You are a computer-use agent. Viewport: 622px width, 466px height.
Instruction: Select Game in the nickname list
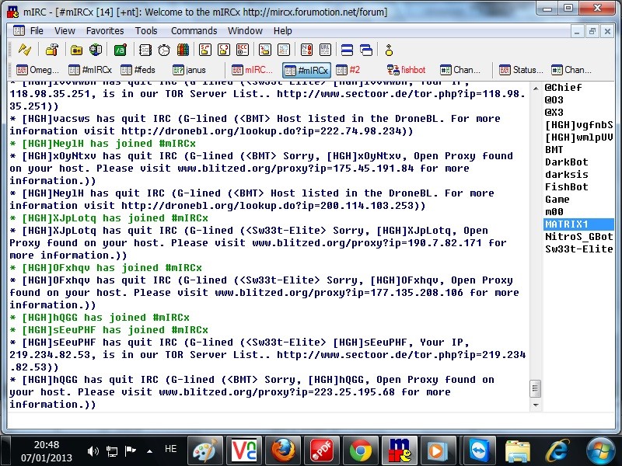tap(557, 200)
